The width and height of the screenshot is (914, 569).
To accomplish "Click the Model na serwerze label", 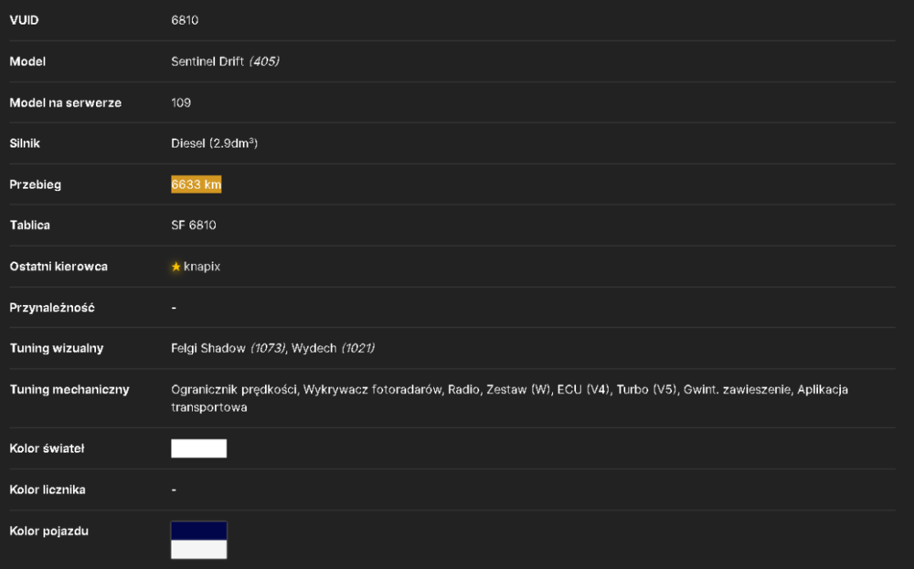I will point(65,103).
